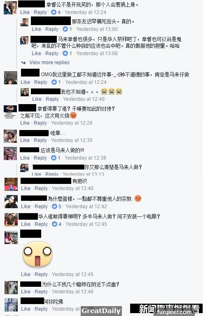
Task: Open reactions icon showing 5 likes at 12:42
Action: coord(55,207)
